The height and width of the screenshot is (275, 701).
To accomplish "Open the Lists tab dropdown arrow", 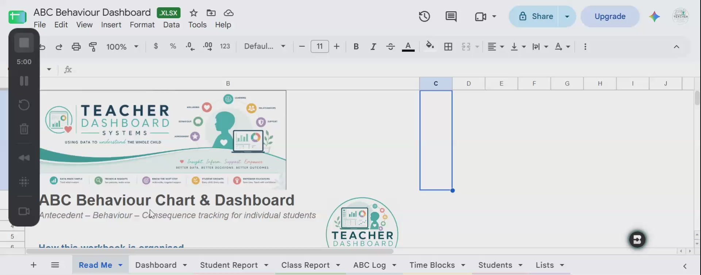I will [x=562, y=265].
